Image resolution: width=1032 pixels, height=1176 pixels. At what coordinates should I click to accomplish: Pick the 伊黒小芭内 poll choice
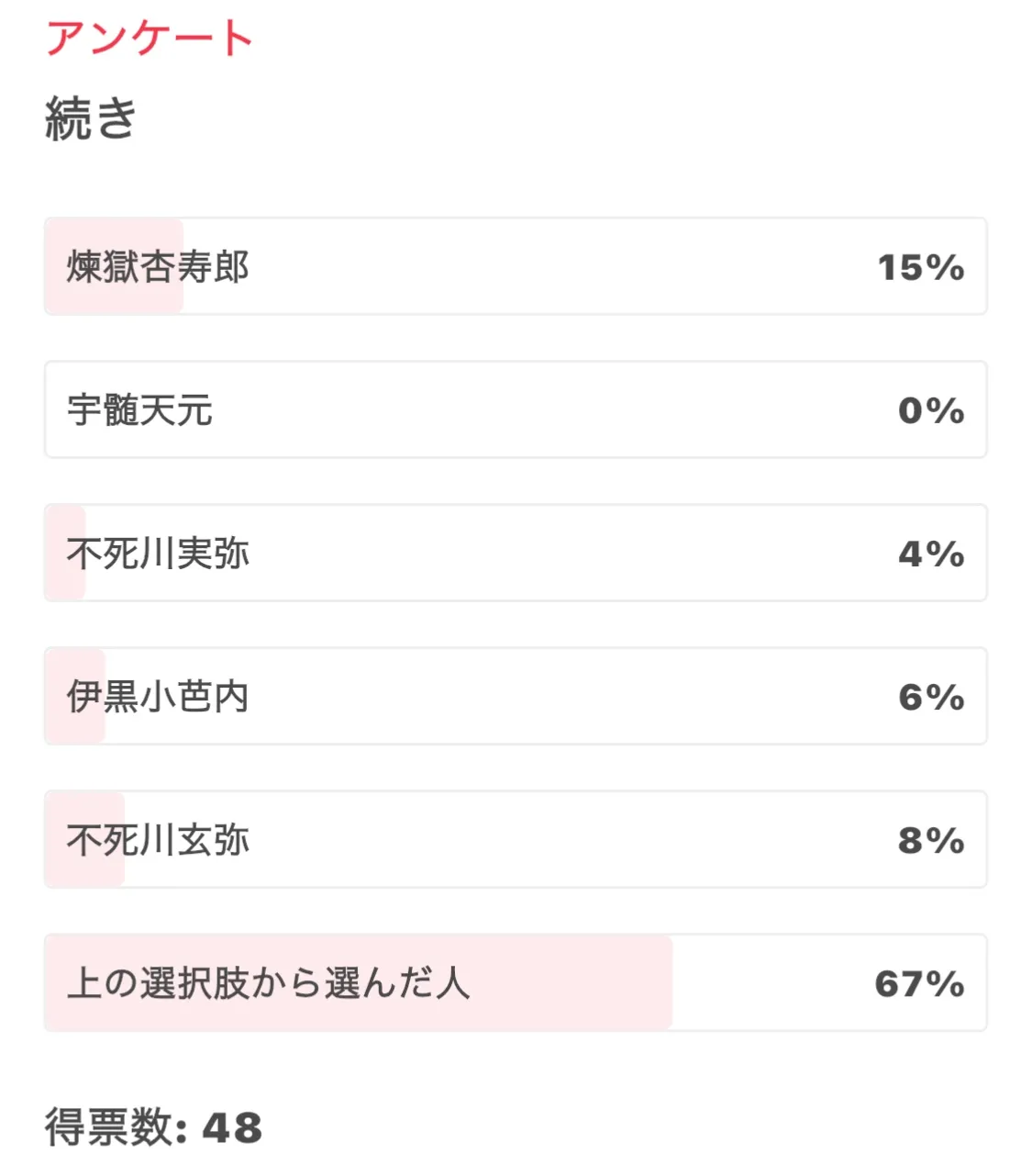158,697
